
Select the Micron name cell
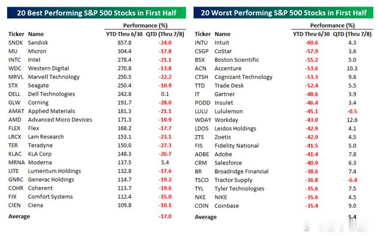click(x=37, y=52)
